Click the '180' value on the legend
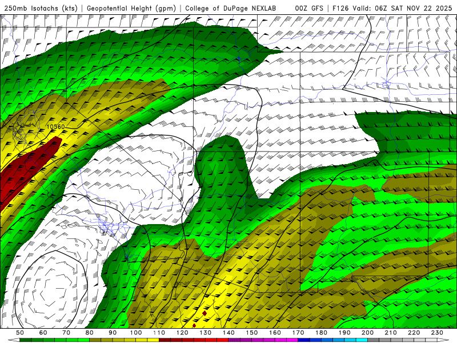457x343 pixels. [322, 333]
